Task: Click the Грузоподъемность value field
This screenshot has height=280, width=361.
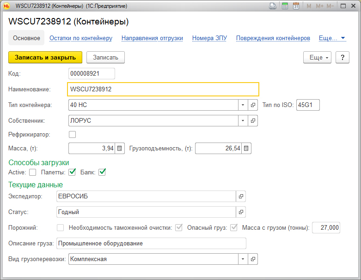Action: pyautogui.click(x=219, y=149)
